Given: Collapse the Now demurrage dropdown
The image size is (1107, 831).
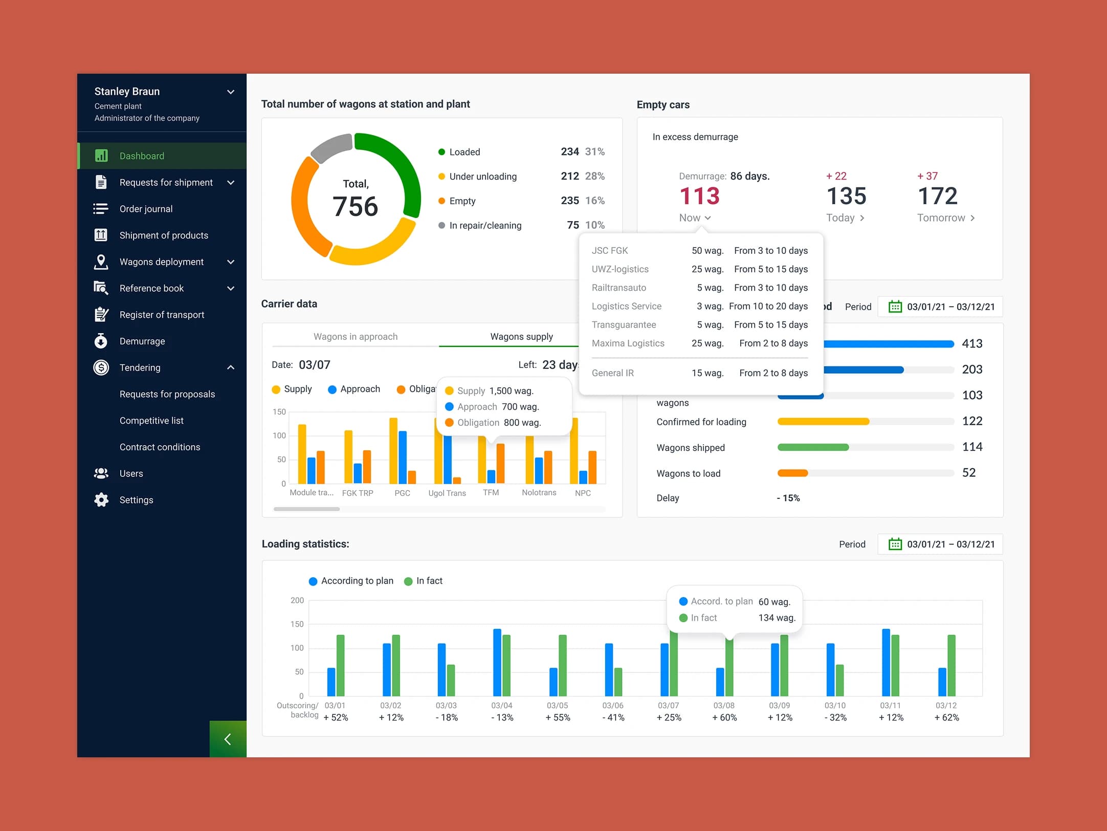Looking at the screenshot, I should tap(695, 218).
